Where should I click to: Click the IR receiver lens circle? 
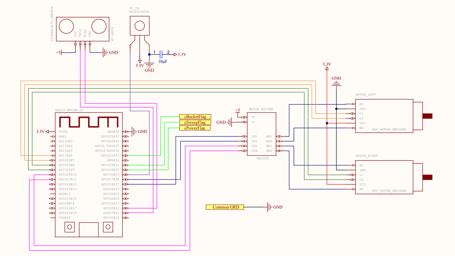[140, 26]
